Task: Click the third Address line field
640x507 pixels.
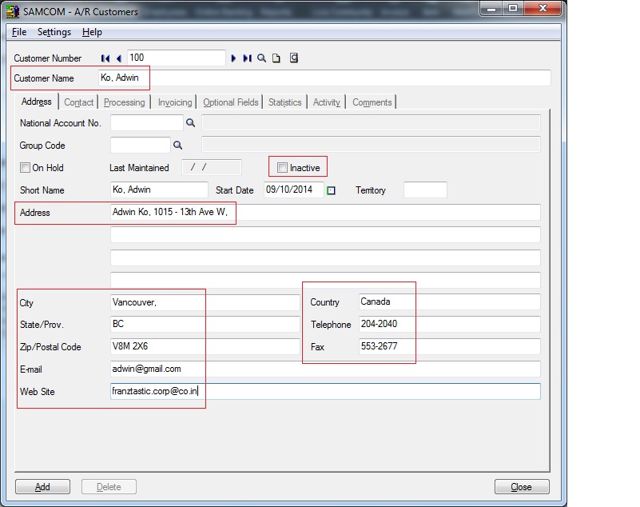Action: coord(325,257)
